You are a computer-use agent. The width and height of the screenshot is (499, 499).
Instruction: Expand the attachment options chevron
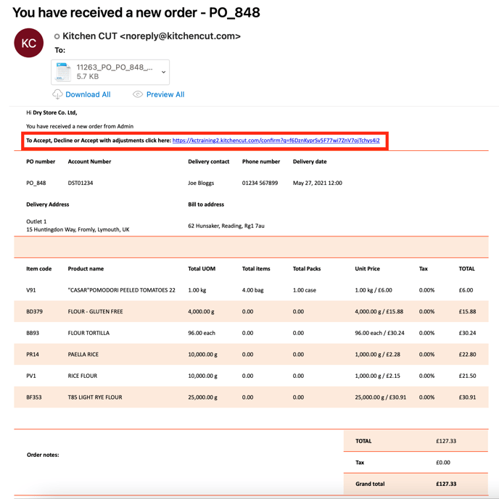[163, 72]
